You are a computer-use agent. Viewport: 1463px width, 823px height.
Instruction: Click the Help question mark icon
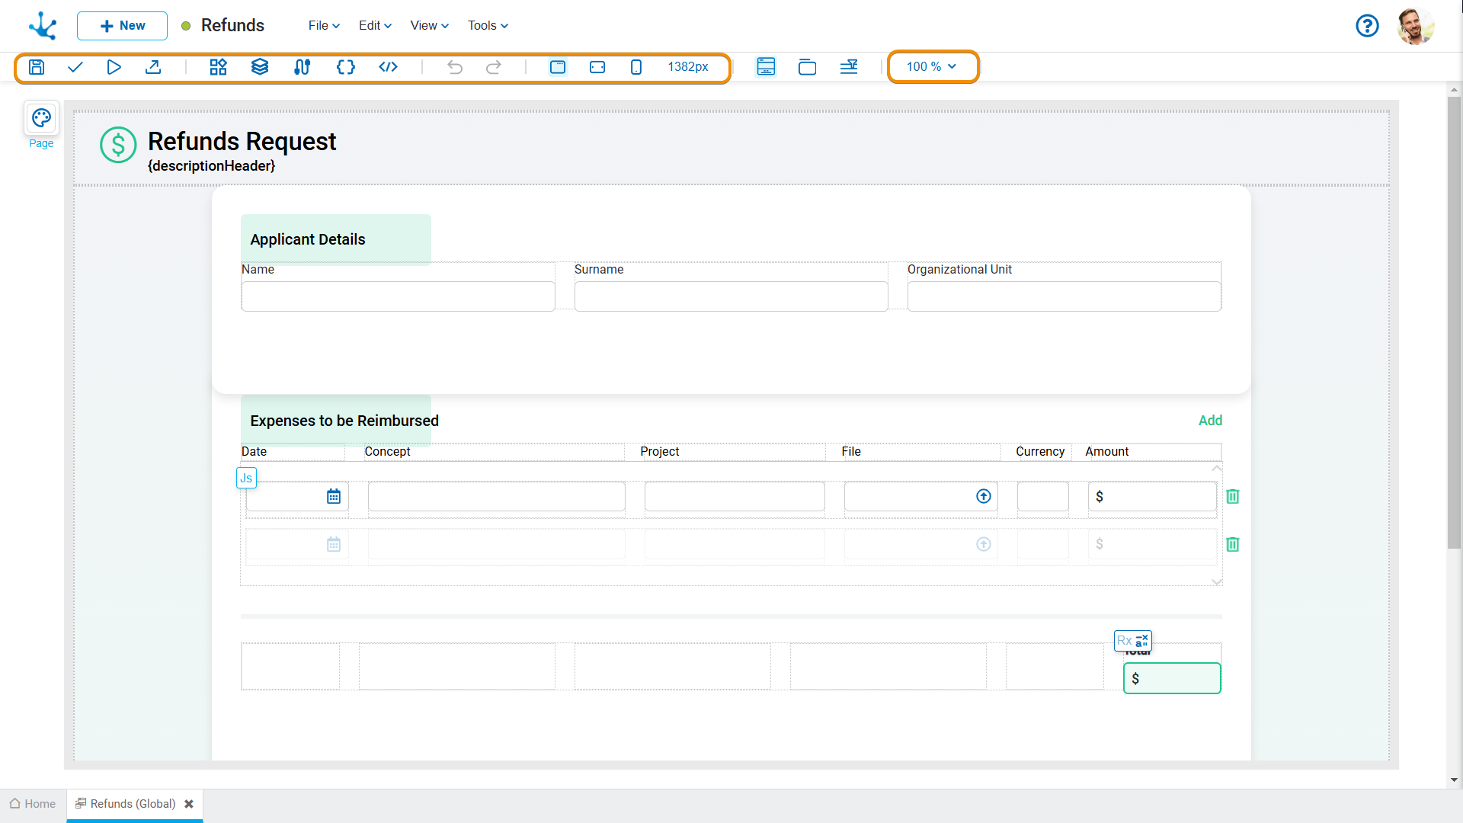pyautogui.click(x=1367, y=26)
